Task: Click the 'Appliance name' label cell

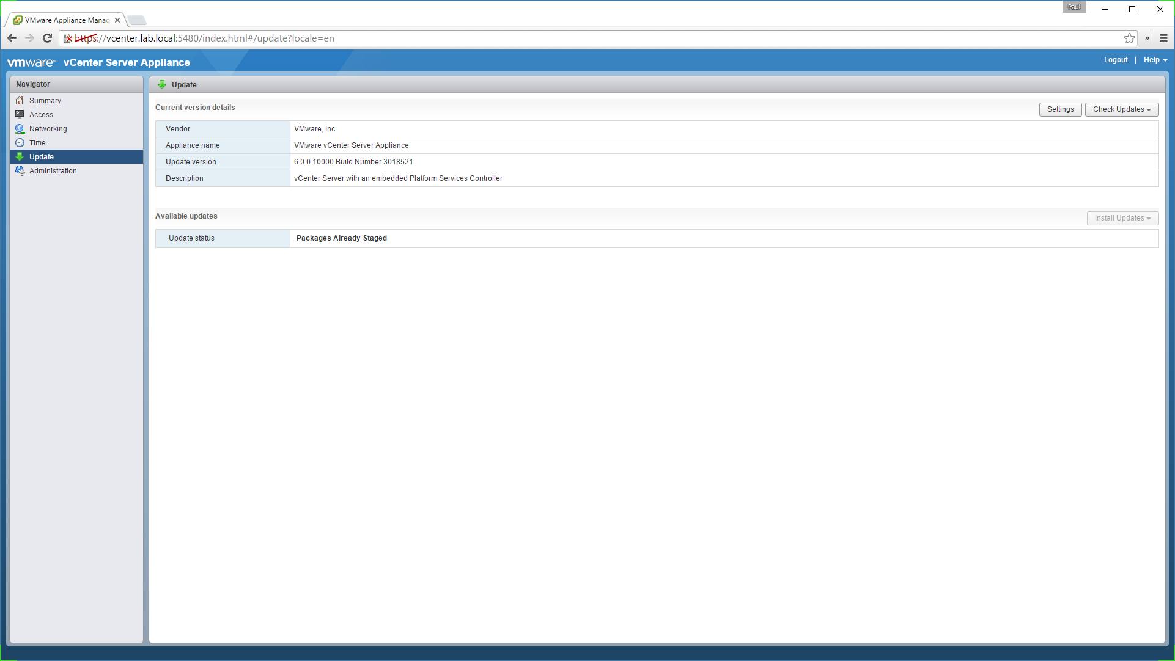Action: [223, 145]
